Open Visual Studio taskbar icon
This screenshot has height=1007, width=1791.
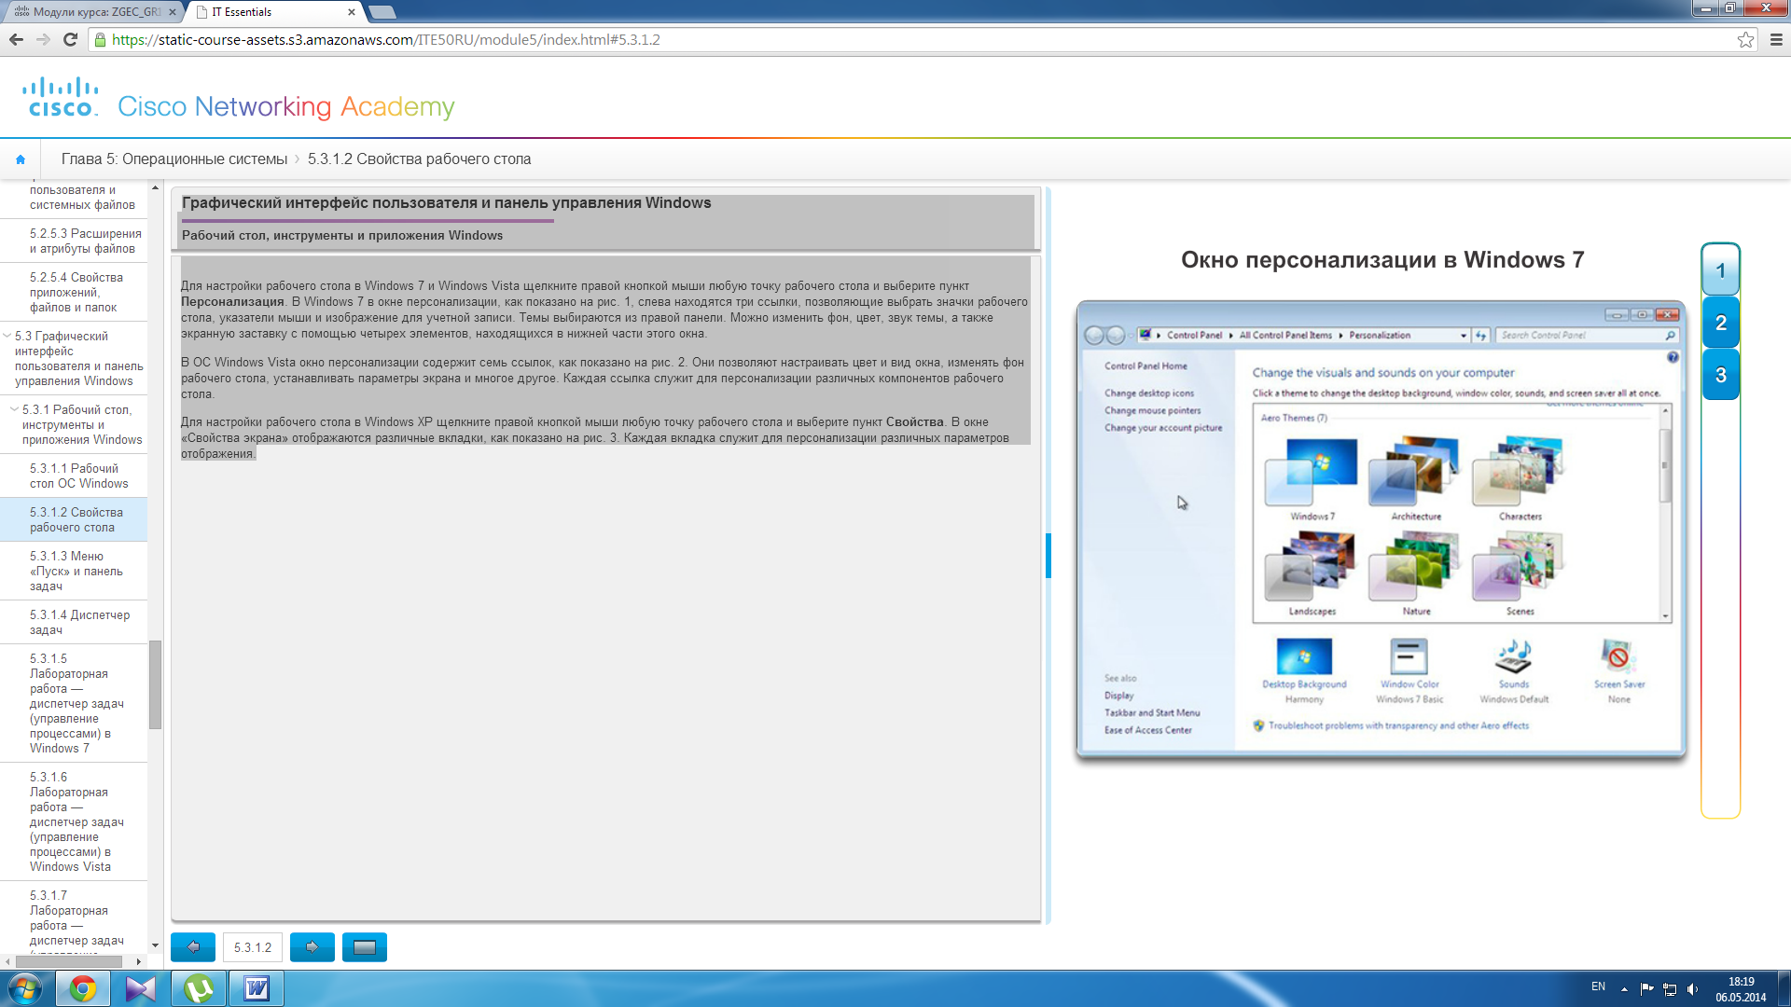click(x=141, y=988)
